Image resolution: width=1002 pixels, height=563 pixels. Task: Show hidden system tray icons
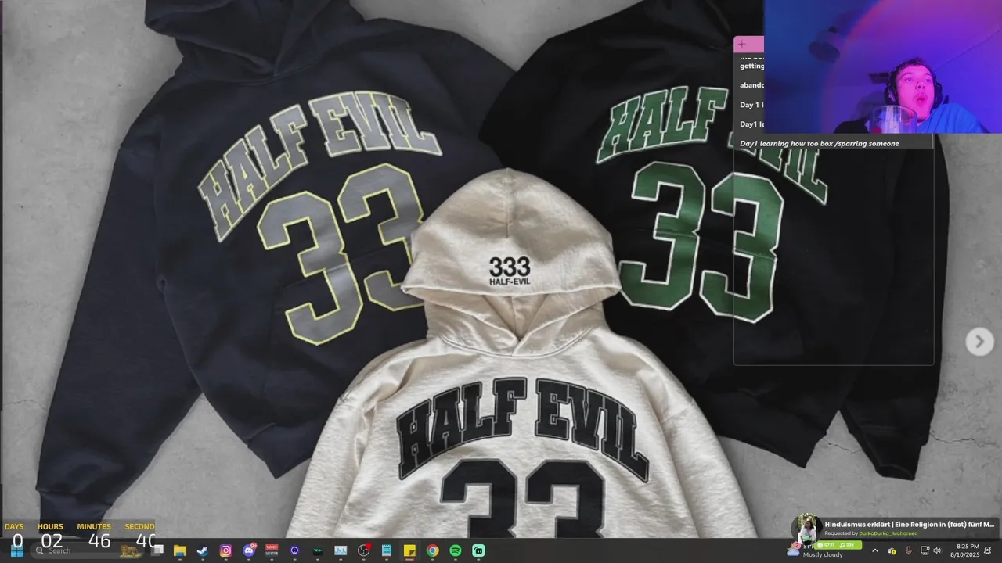(875, 550)
